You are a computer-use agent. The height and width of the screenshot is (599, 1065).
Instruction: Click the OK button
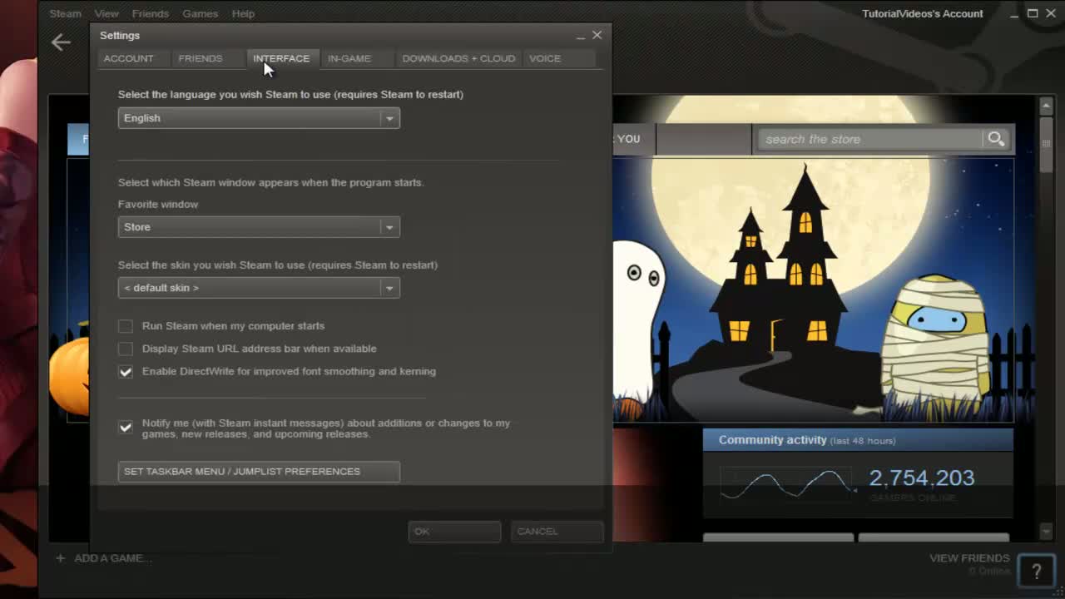(454, 532)
